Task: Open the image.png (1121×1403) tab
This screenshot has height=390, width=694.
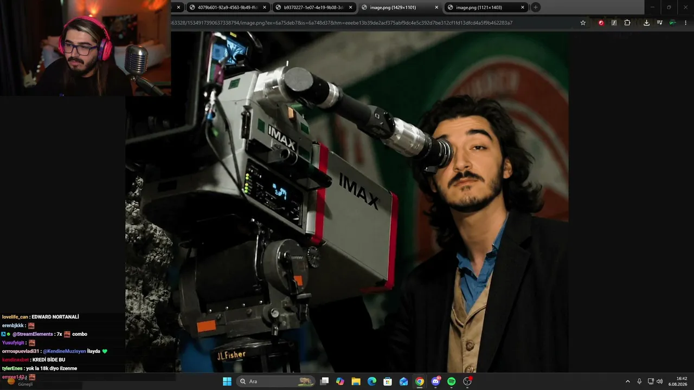Action: pyautogui.click(x=485, y=8)
